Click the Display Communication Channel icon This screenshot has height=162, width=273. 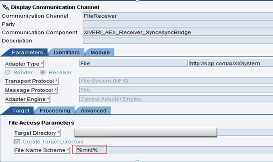pos(6,7)
